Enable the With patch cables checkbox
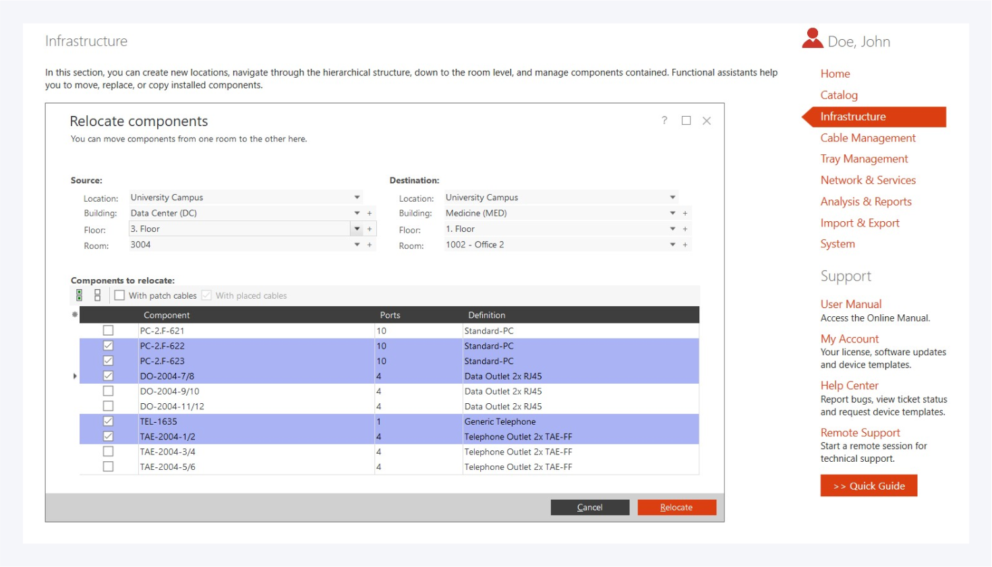Viewport: 992px width, 567px height. tap(120, 295)
